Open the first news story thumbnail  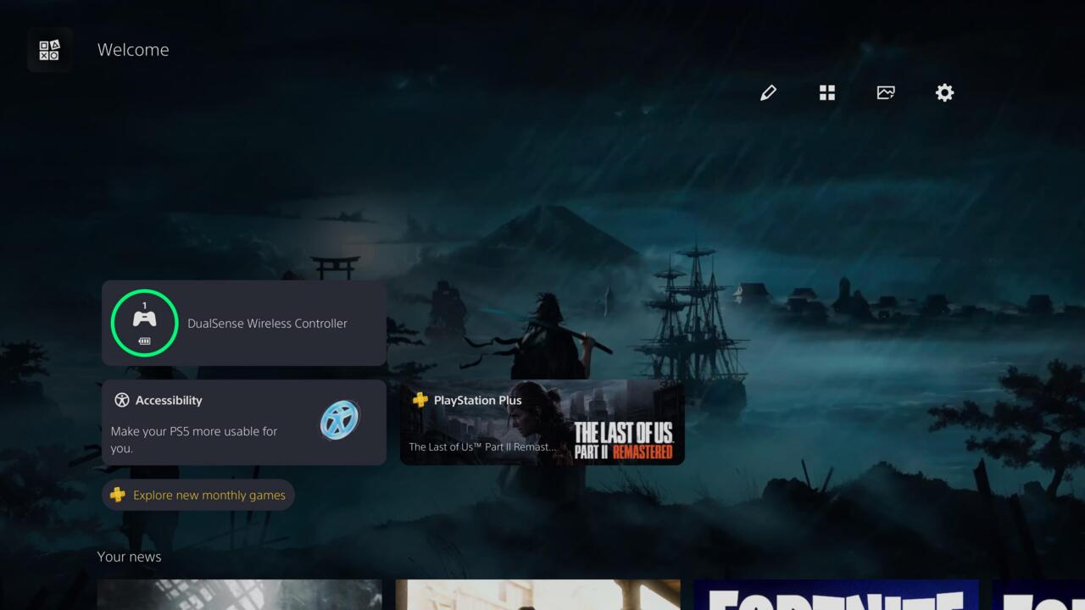pyautogui.click(x=239, y=594)
